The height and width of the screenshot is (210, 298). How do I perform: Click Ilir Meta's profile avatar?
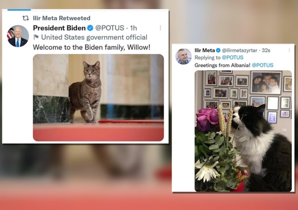pos(183,57)
